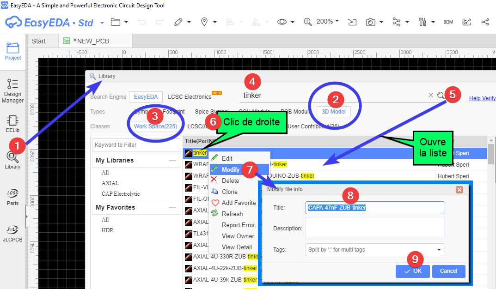The image size is (496, 289).
Task: Open the 200% zoom level dropdown
Action: point(327,22)
